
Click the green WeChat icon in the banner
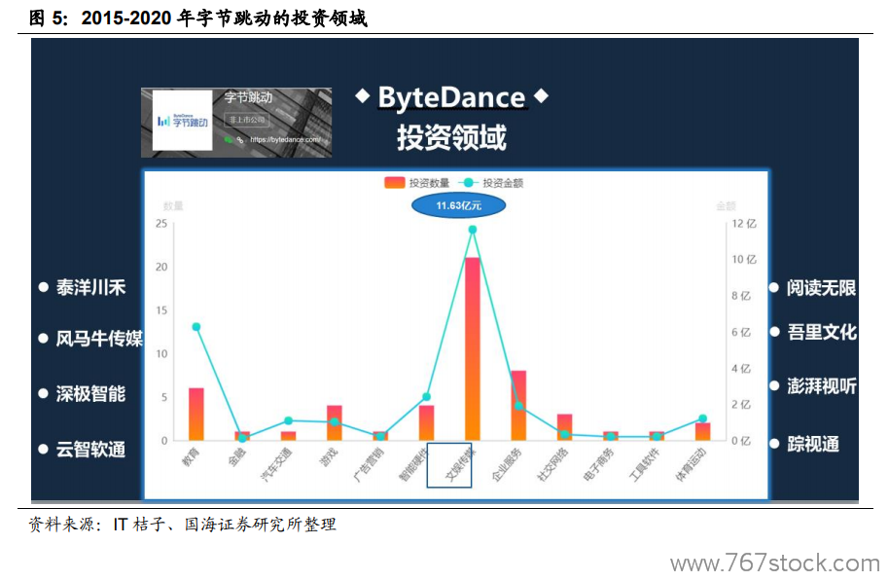(228, 139)
